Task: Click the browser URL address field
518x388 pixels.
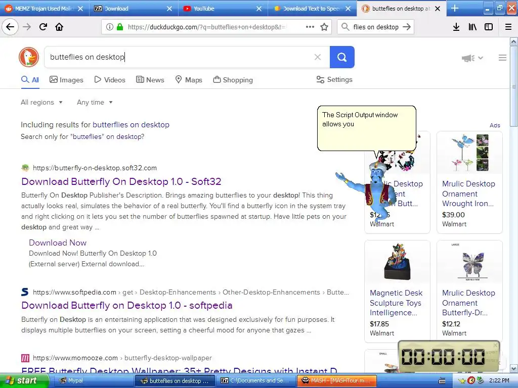Action: pyautogui.click(x=206, y=27)
